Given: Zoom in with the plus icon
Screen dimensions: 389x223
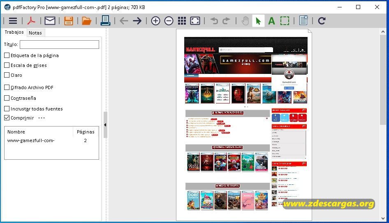Looking at the screenshot, I should click(155, 21).
